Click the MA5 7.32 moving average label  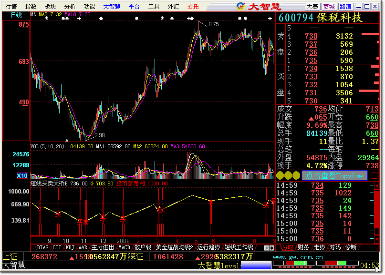tap(51, 14)
